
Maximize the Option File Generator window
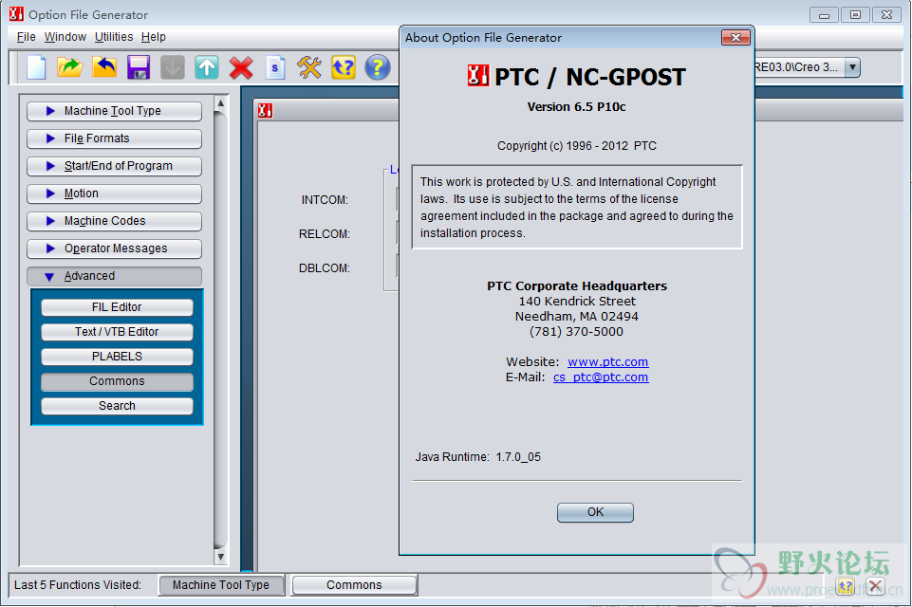[855, 15]
